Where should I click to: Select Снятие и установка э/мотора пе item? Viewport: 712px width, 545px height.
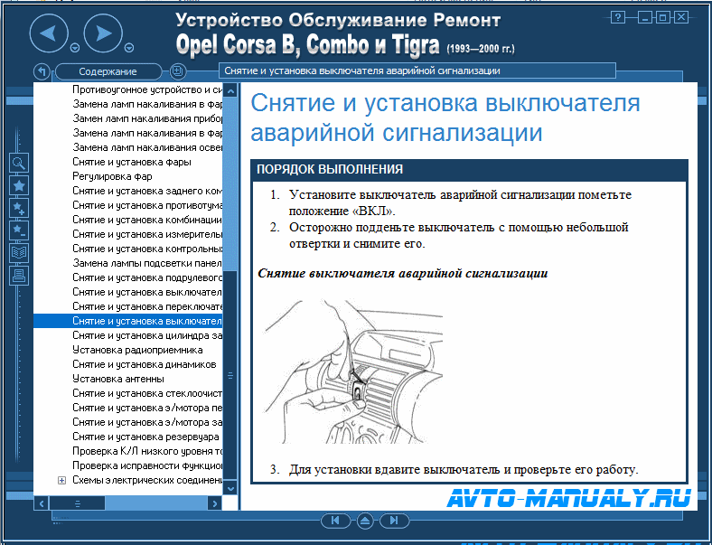(147, 408)
